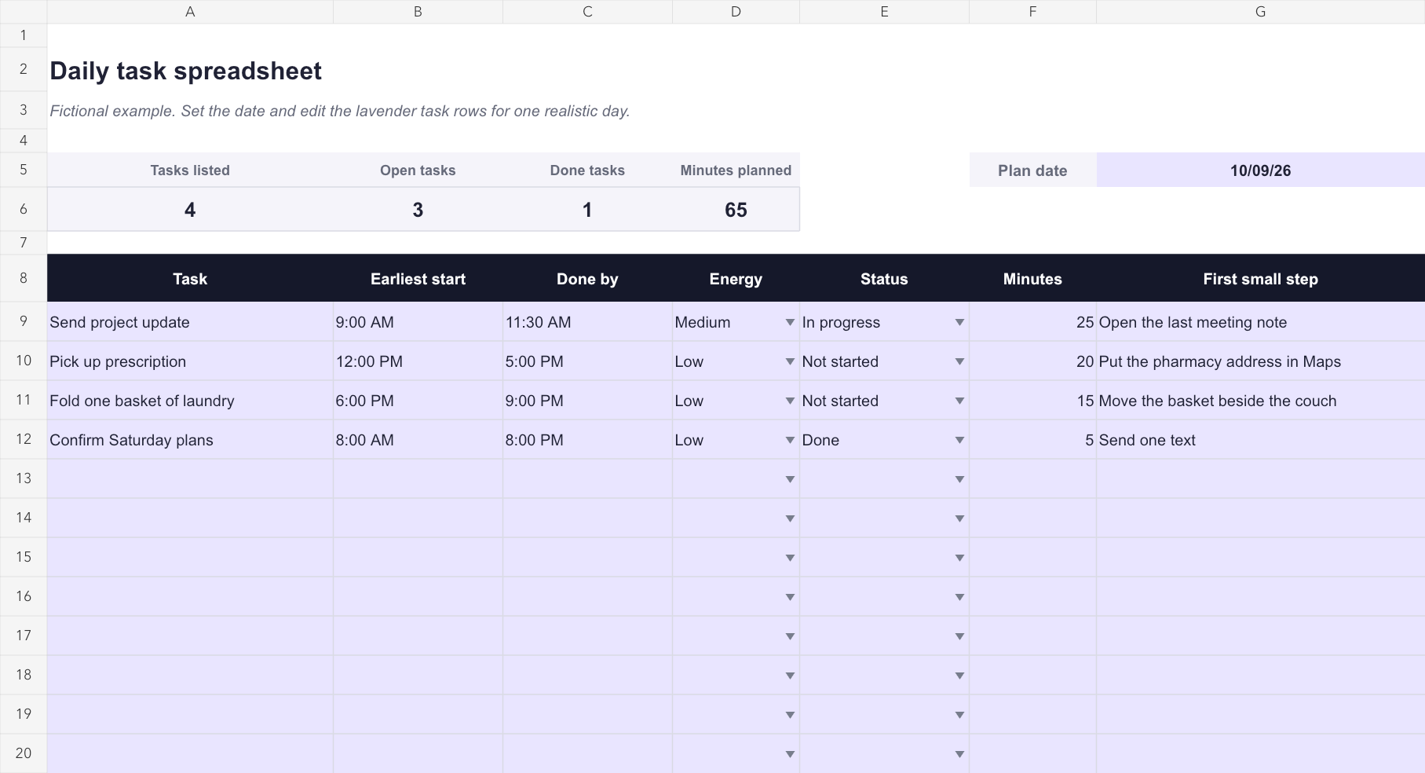This screenshot has height=773, width=1425.
Task: Click the 'Send project update' task cell
Action: tap(190, 322)
